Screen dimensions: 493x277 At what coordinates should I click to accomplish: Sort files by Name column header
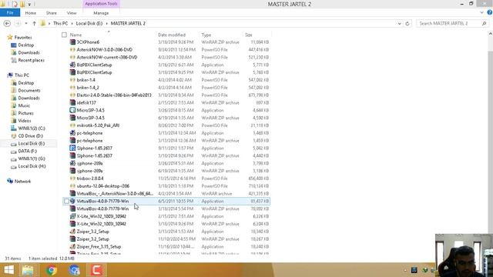coord(75,35)
